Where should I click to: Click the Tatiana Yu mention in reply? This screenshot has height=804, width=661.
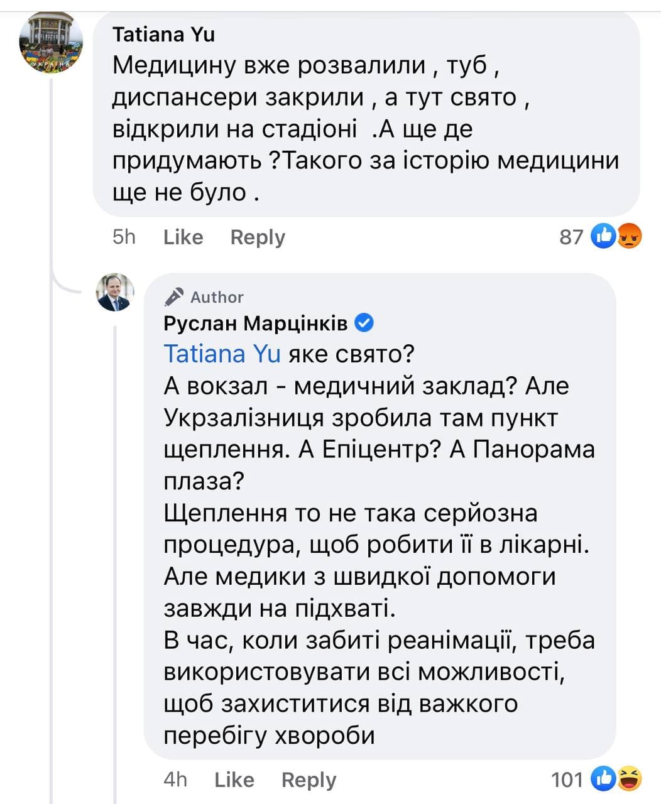coord(222,354)
